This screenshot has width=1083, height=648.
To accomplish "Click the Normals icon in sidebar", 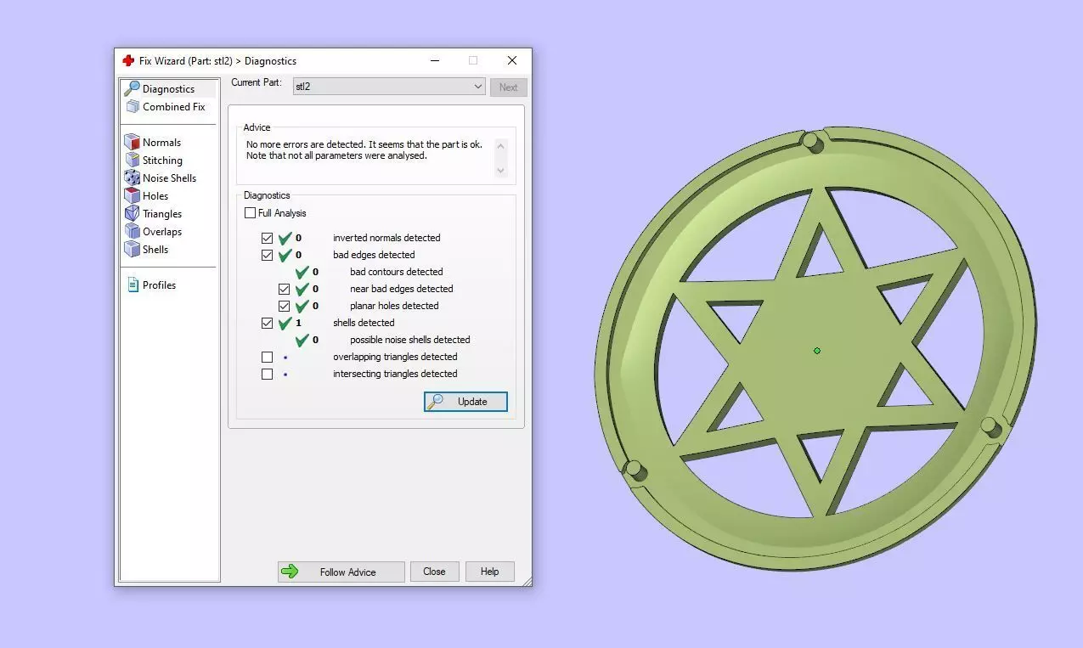I will 132,143.
